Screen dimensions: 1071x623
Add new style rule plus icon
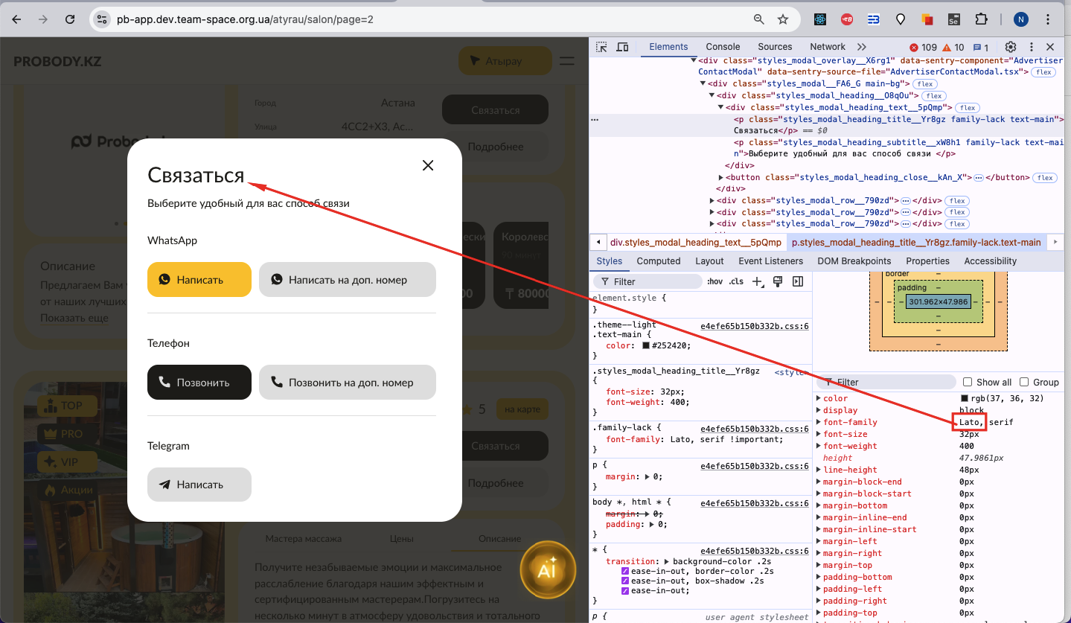tap(757, 281)
